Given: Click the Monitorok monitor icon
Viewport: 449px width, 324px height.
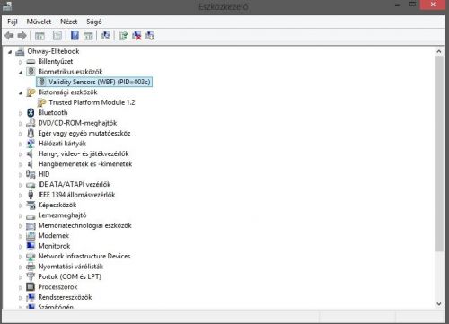Looking at the screenshot, I should point(31,246).
